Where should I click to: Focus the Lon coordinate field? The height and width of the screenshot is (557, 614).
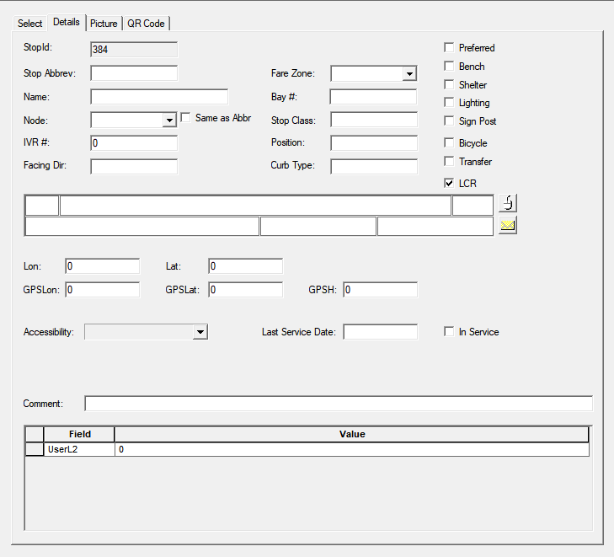pyautogui.click(x=102, y=266)
